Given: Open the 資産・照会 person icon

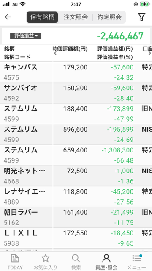Looking at the screenshot, I should click(x=106, y=259).
